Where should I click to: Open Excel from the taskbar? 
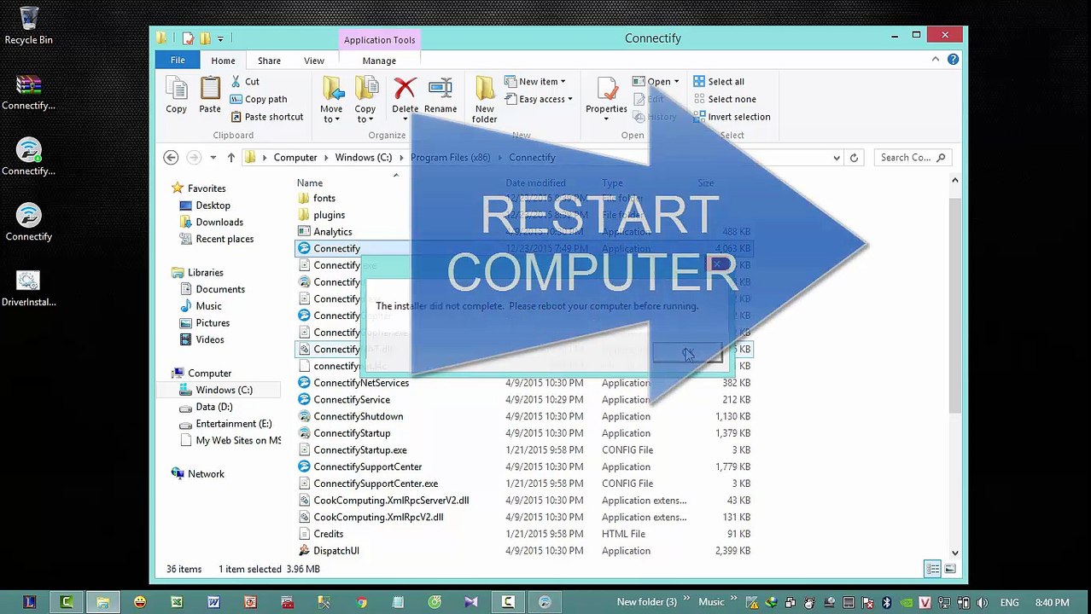(x=177, y=603)
